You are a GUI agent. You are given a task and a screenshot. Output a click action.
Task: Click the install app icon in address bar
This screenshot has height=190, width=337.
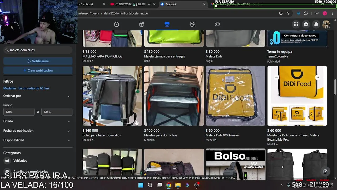pyautogui.click(x=281, y=13)
